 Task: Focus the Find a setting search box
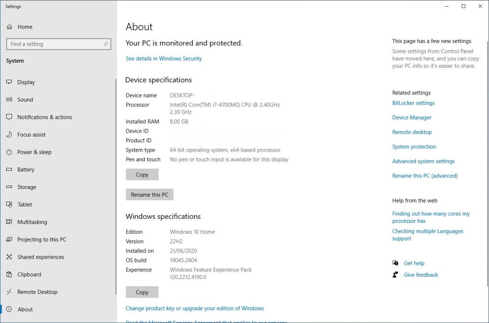(x=59, y=44)
